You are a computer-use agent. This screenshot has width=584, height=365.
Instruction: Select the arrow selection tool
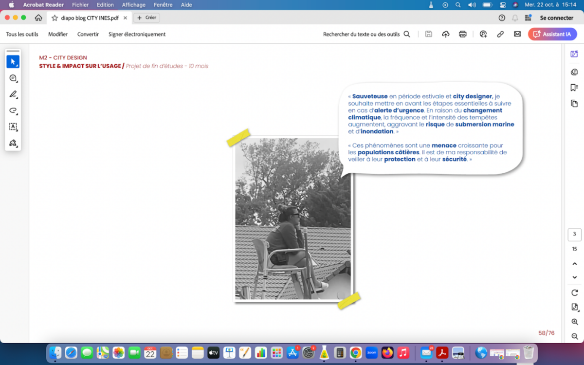click(x=13, y=62)
